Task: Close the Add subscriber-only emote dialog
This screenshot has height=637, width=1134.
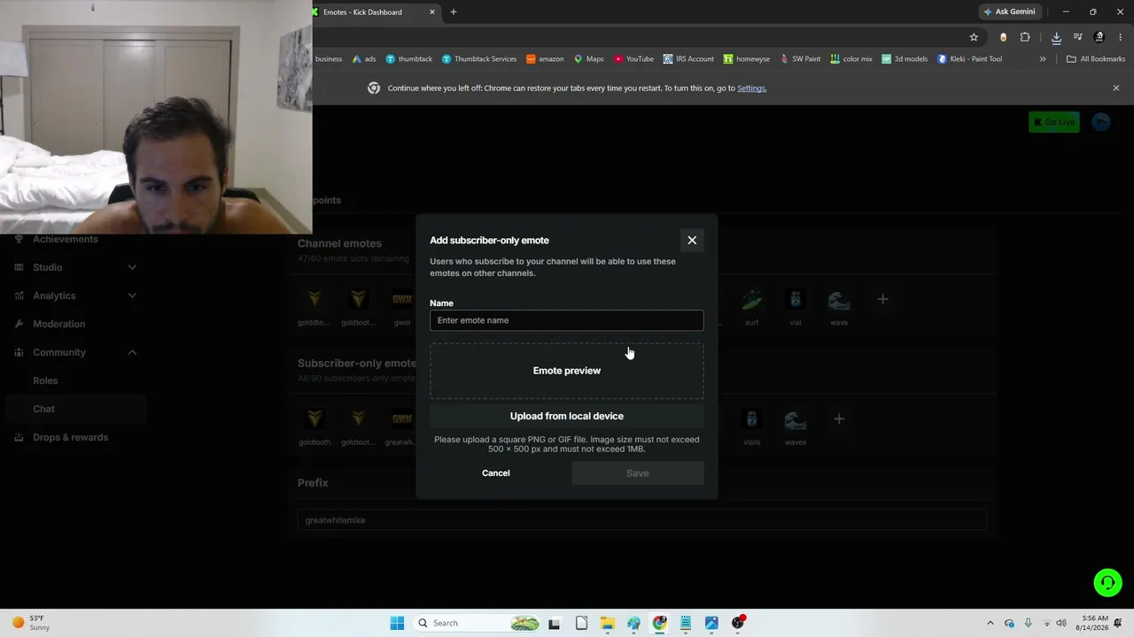Action: [x=692, y=240]
